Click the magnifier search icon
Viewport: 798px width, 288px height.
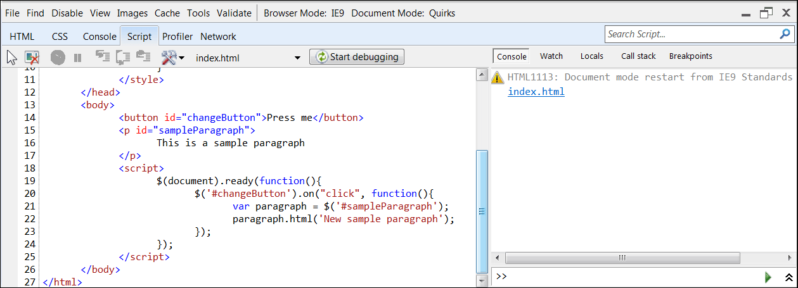tap(784, 34)
